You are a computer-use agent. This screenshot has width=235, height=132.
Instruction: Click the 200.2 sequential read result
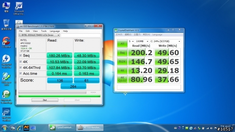(141, 52)
